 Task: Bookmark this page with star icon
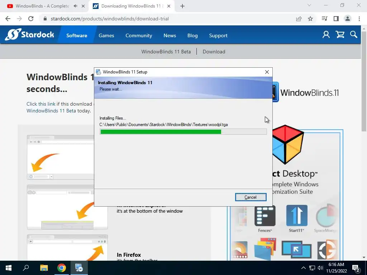point(310,19)
